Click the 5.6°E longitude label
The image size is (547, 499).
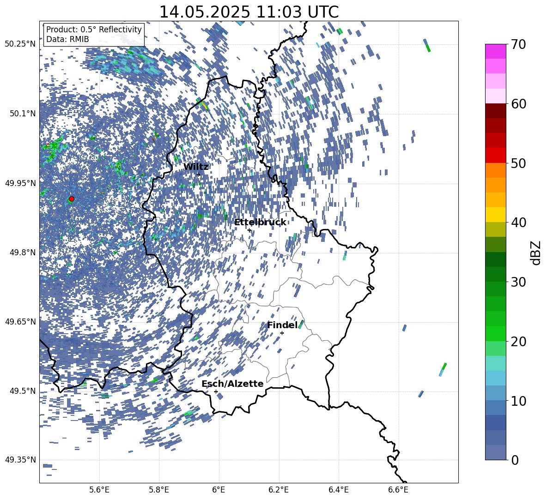pyautogui.click(x=99, y=490)
